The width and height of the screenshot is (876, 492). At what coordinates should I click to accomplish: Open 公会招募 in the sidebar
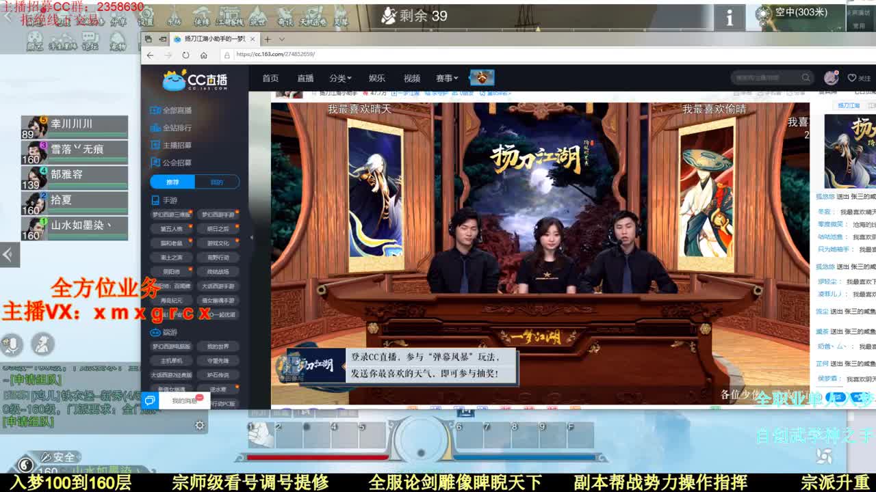pyautogui.click(x=172, y=163)
